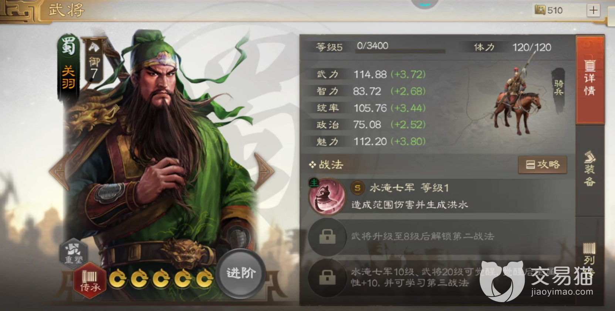The image size is (615, 311).
Task: Tap the locked third skill padlock
Action: click(327, 277)
